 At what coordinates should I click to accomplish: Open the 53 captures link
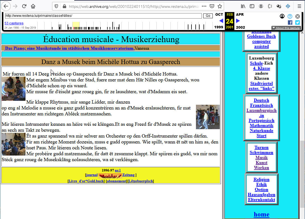click(x=14, y=23)
